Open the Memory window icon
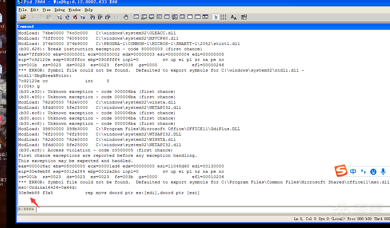The width and height of the screenshot is (390, 228). (x=167, y=17)
